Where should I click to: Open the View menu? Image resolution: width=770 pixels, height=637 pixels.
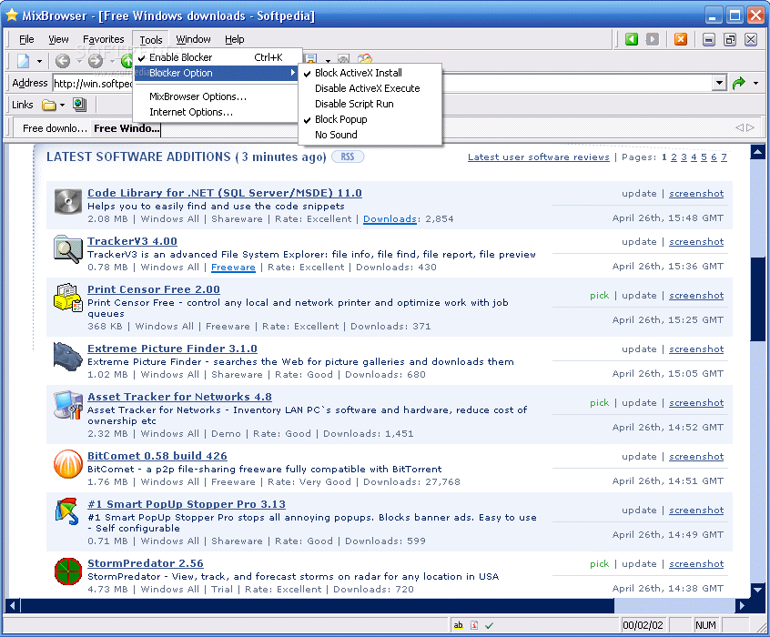(x=58, y=39)
